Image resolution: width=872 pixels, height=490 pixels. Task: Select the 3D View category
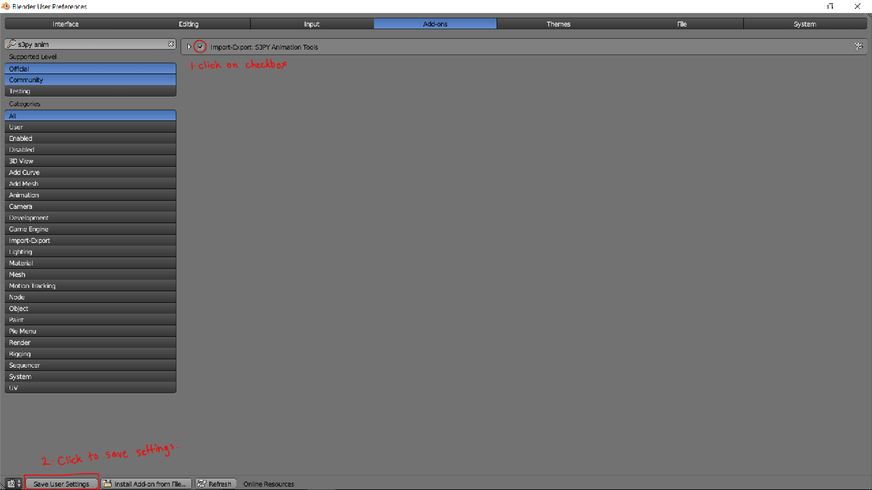click(x=91, y=161)
